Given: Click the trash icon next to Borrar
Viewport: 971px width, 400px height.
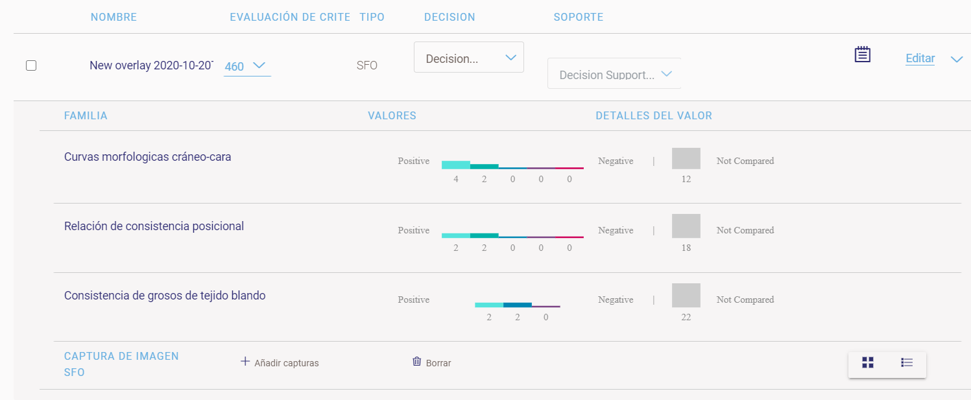Looking at the screenshot, I should coord(417,362).
